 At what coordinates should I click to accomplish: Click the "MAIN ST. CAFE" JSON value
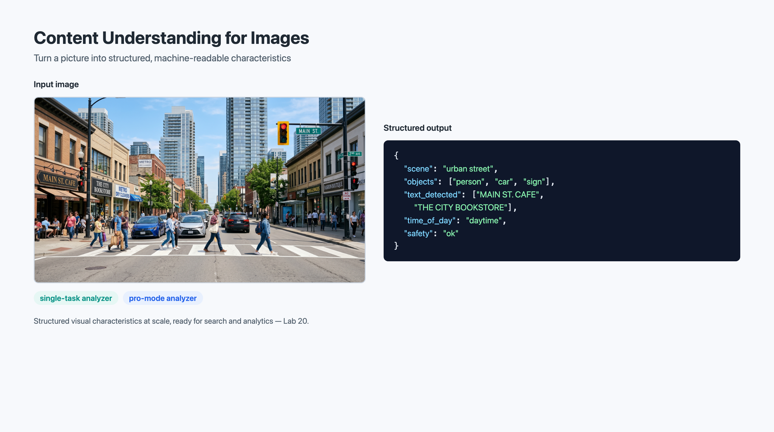(x=508, y=195)
